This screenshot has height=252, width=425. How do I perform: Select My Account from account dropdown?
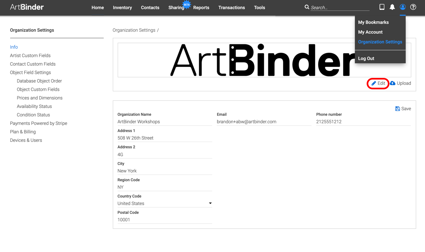[x=370, y=32]
